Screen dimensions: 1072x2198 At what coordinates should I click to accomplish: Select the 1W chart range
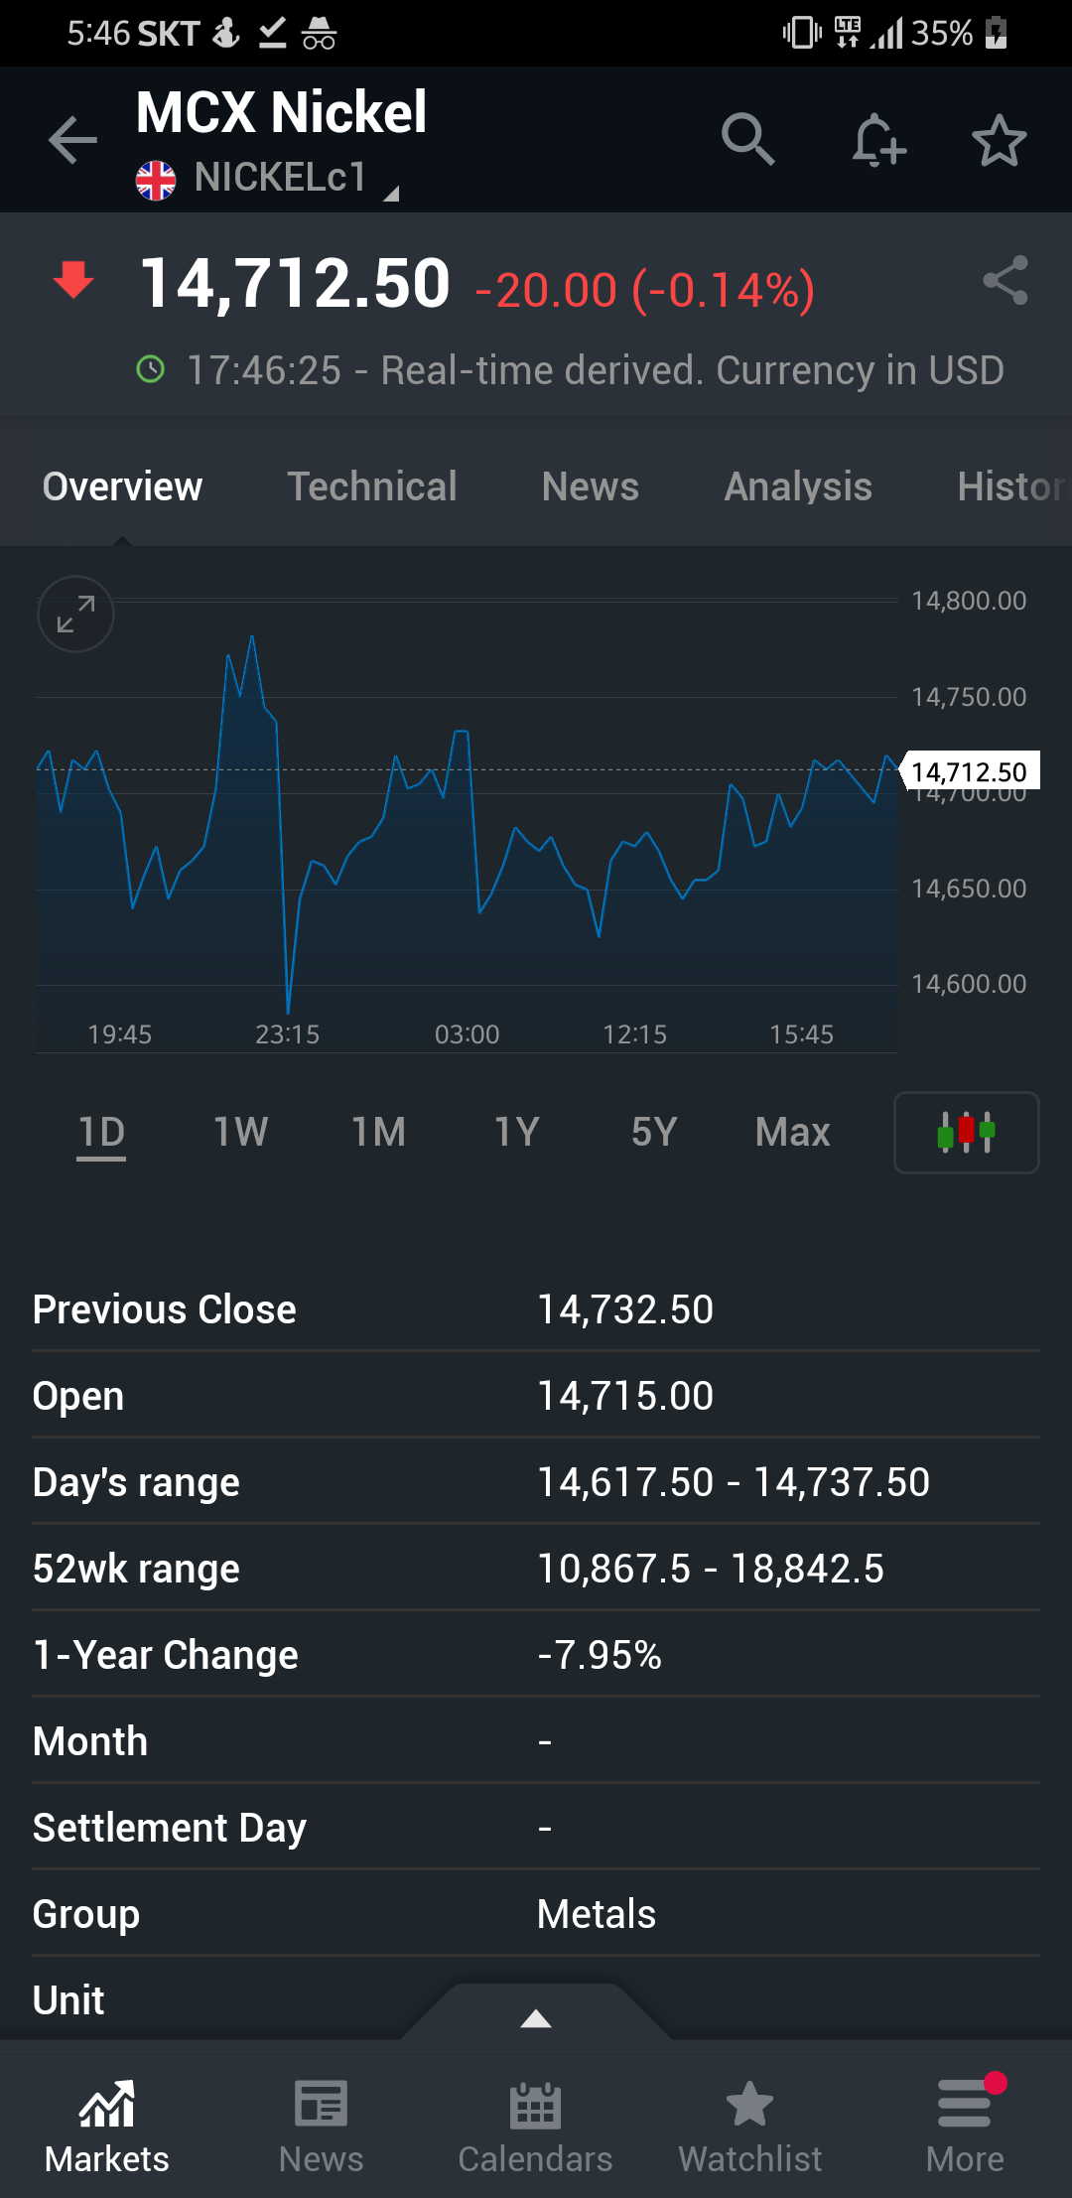tap(240, 1133)
